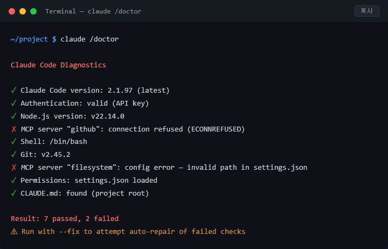Click the red X beside MCP server filesystem
The image size is (388, 249).
(14, 167)
